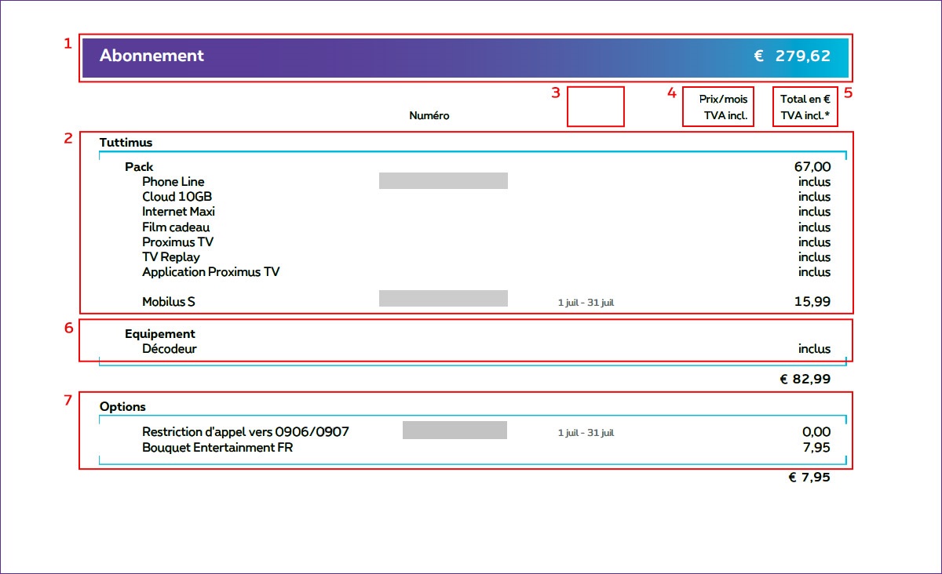Viewport: 942px width, 574px height.
Task: Select the Total en € TVA incl. header
Action: (805, 107)
